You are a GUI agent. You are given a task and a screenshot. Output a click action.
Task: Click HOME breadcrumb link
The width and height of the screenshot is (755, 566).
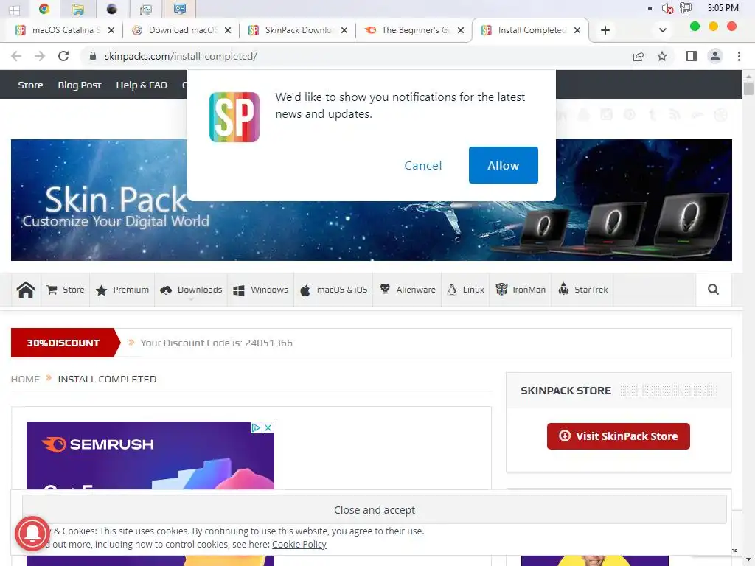pyautogui.click(x=26, y=380)
